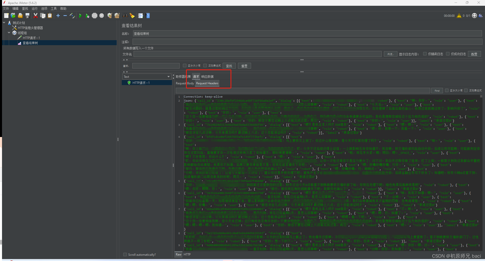Stop the test with the STOP icon

point(95,16)
